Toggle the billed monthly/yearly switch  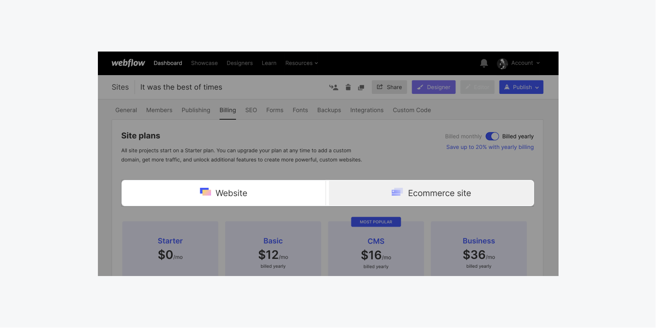[x=492, y=136]
